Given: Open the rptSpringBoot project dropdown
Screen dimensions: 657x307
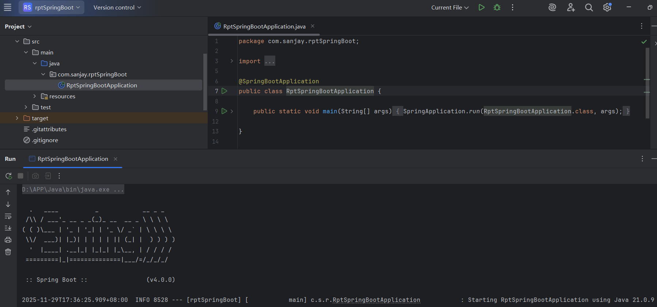Looking at the screenshot, I should point(52,7).
